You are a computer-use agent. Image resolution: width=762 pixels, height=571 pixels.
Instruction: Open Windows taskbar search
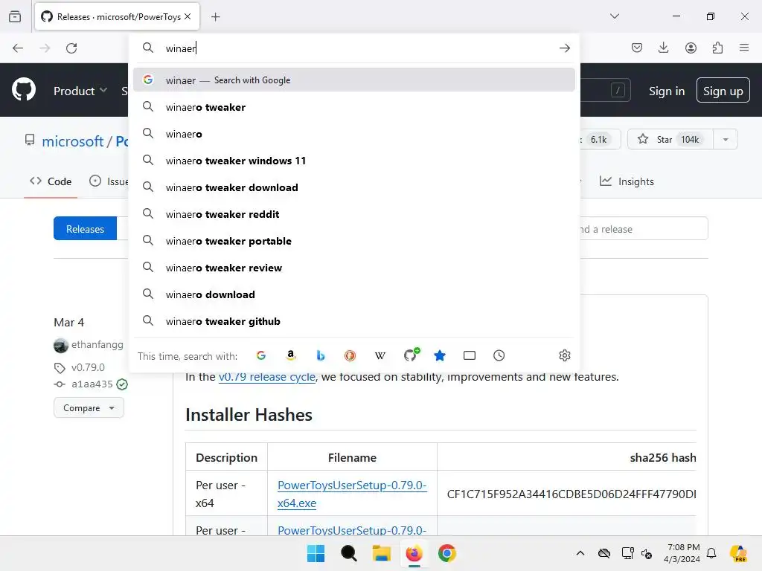point(348,553)
